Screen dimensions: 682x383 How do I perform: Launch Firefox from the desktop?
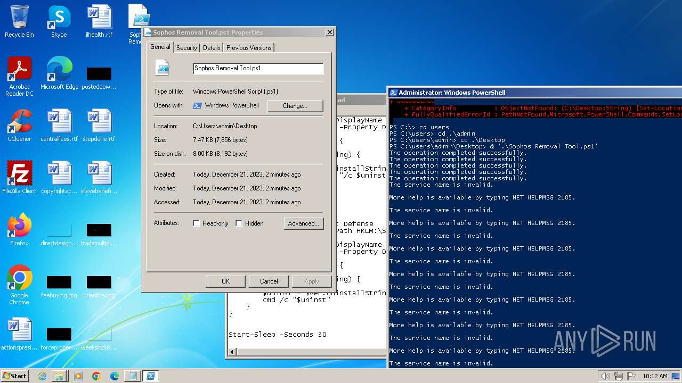(19, 230)
